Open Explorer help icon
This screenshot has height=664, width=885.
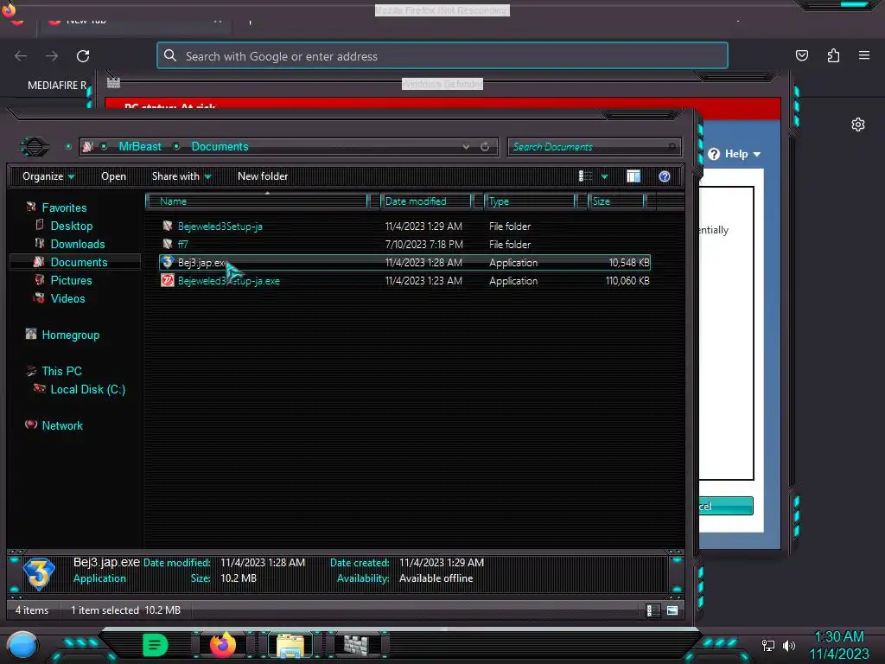click(665, 176)
